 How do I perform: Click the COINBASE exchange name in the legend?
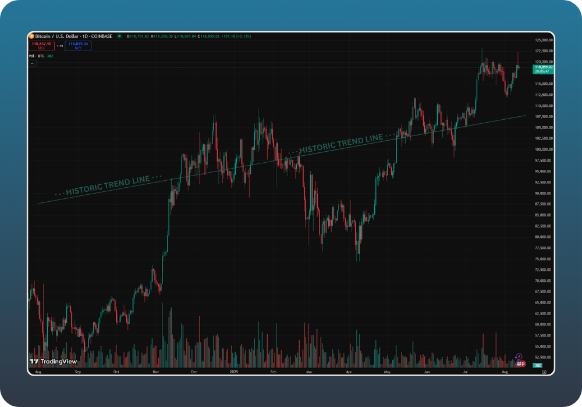(102, 35)
